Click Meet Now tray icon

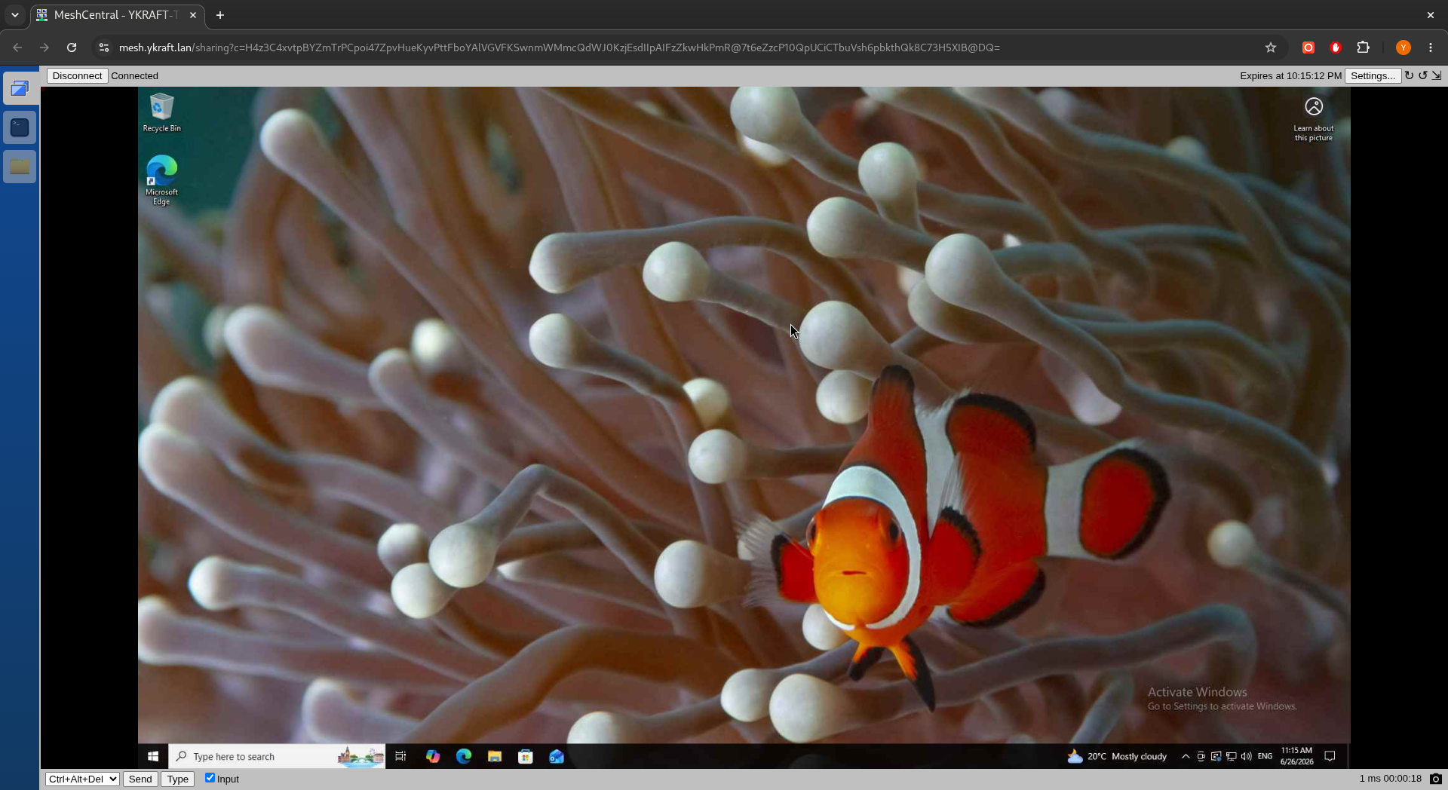[x=1201, y=756]
